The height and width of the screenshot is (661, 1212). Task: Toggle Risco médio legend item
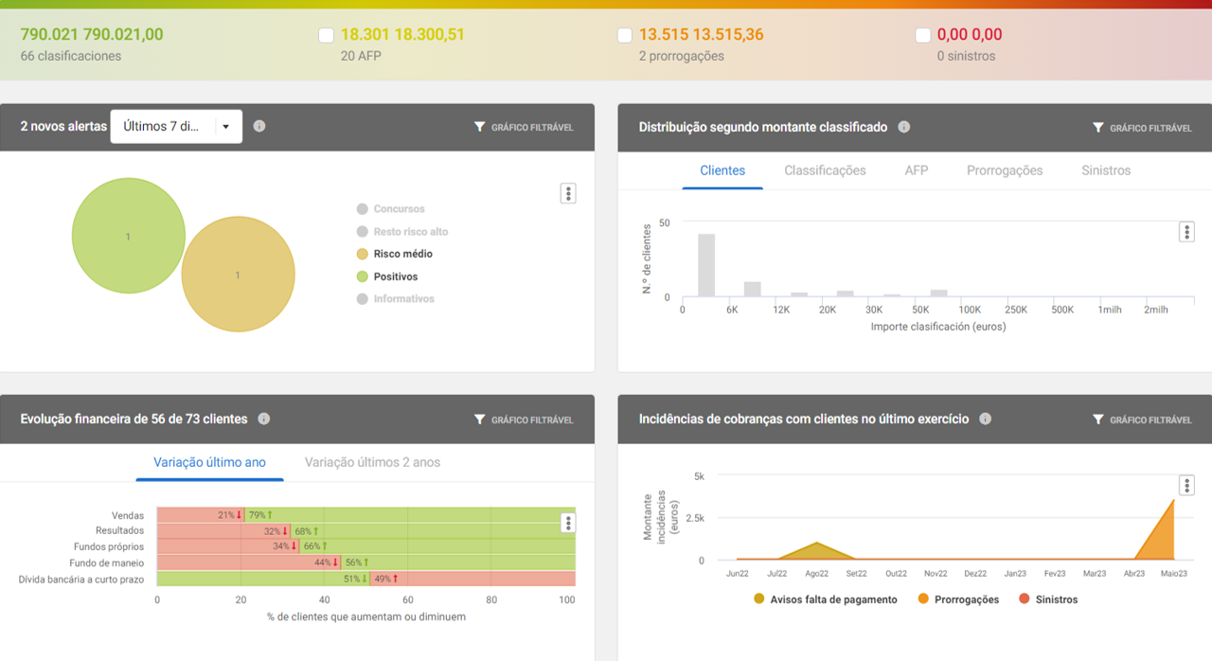tap(395, 254)
